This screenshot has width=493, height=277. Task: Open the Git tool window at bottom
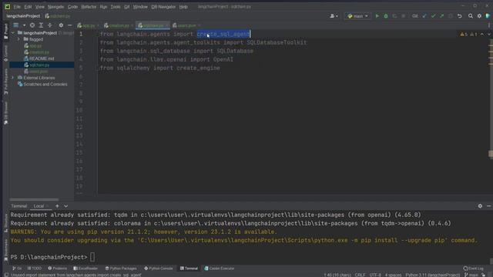[17, 269]
